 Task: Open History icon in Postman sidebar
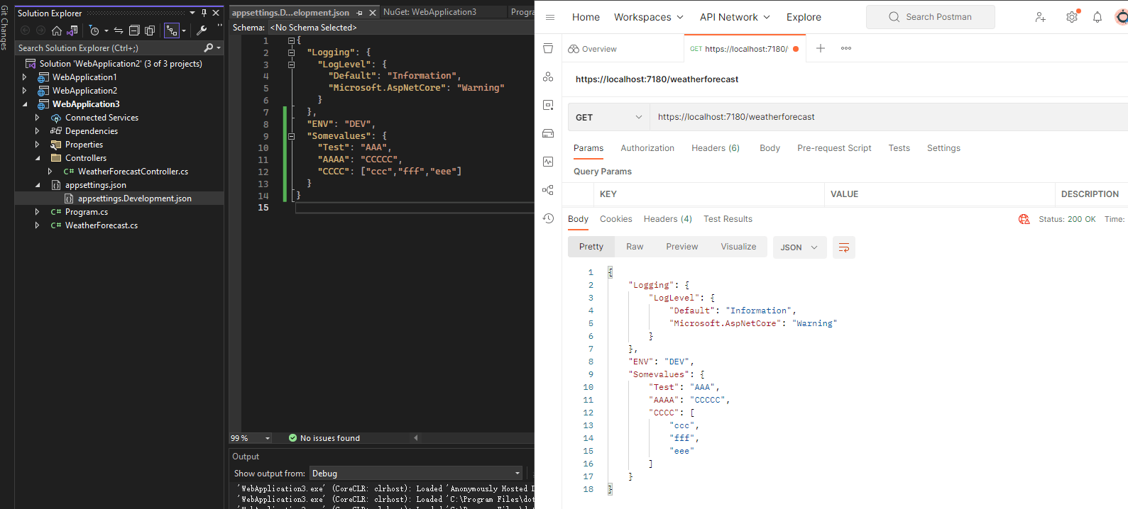pyautogui.click(x=548, y=218)
